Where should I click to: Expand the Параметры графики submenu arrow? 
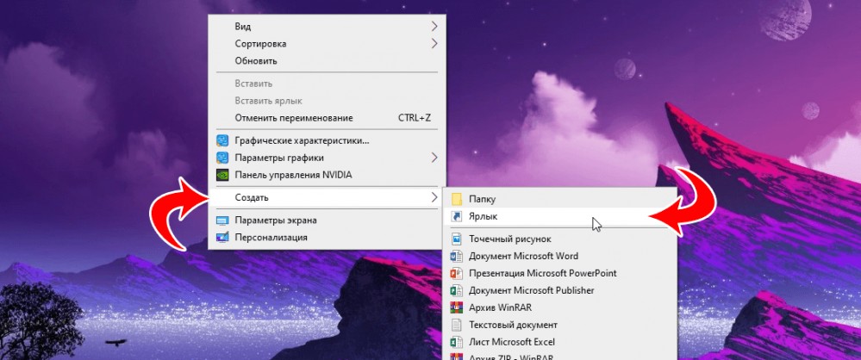point(434,158)
